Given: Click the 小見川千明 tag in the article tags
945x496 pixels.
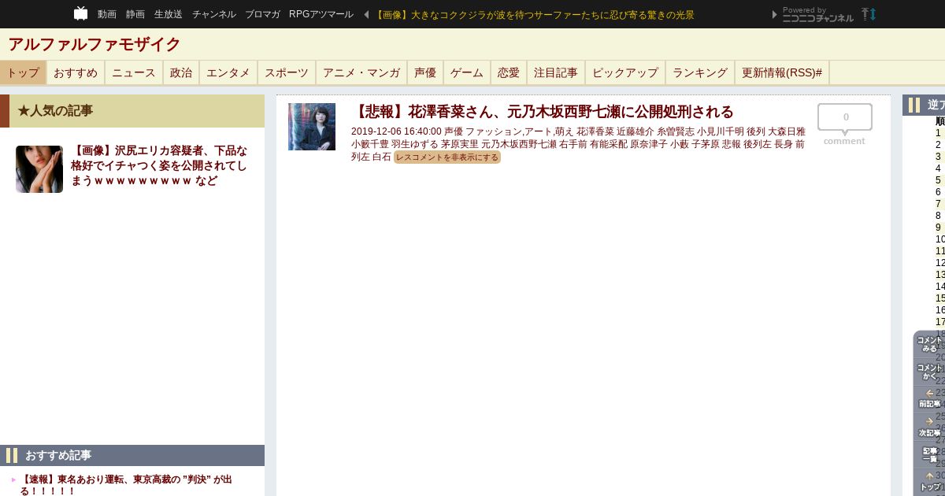Looking at the screenshot, I should coord(720,131).
